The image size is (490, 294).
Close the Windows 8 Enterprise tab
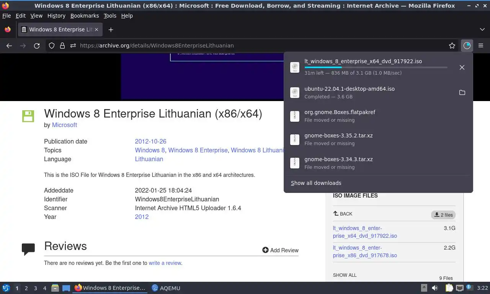click(x=96, y=29)
